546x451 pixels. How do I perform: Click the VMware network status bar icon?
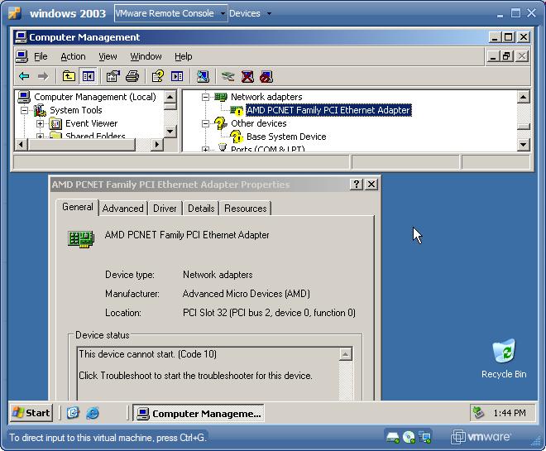point(425,437)
